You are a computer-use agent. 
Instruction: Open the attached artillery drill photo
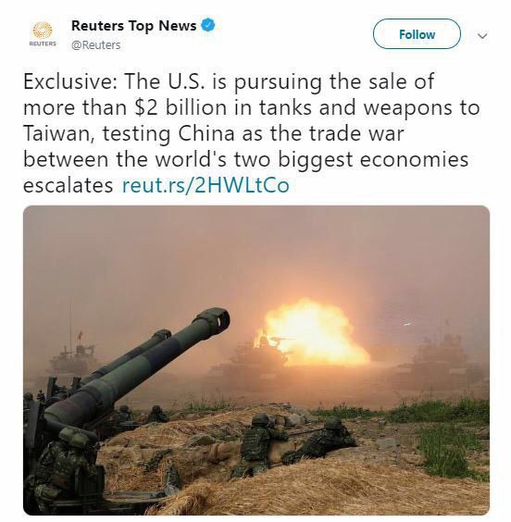(x=256, y=360)
